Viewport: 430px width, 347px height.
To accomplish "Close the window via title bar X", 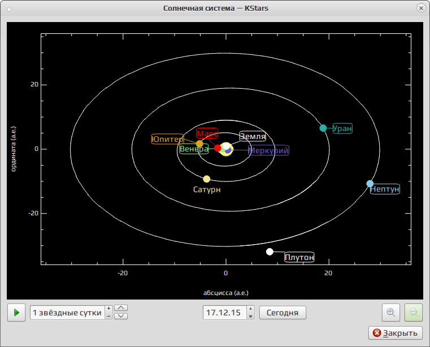I will (421, 8).
